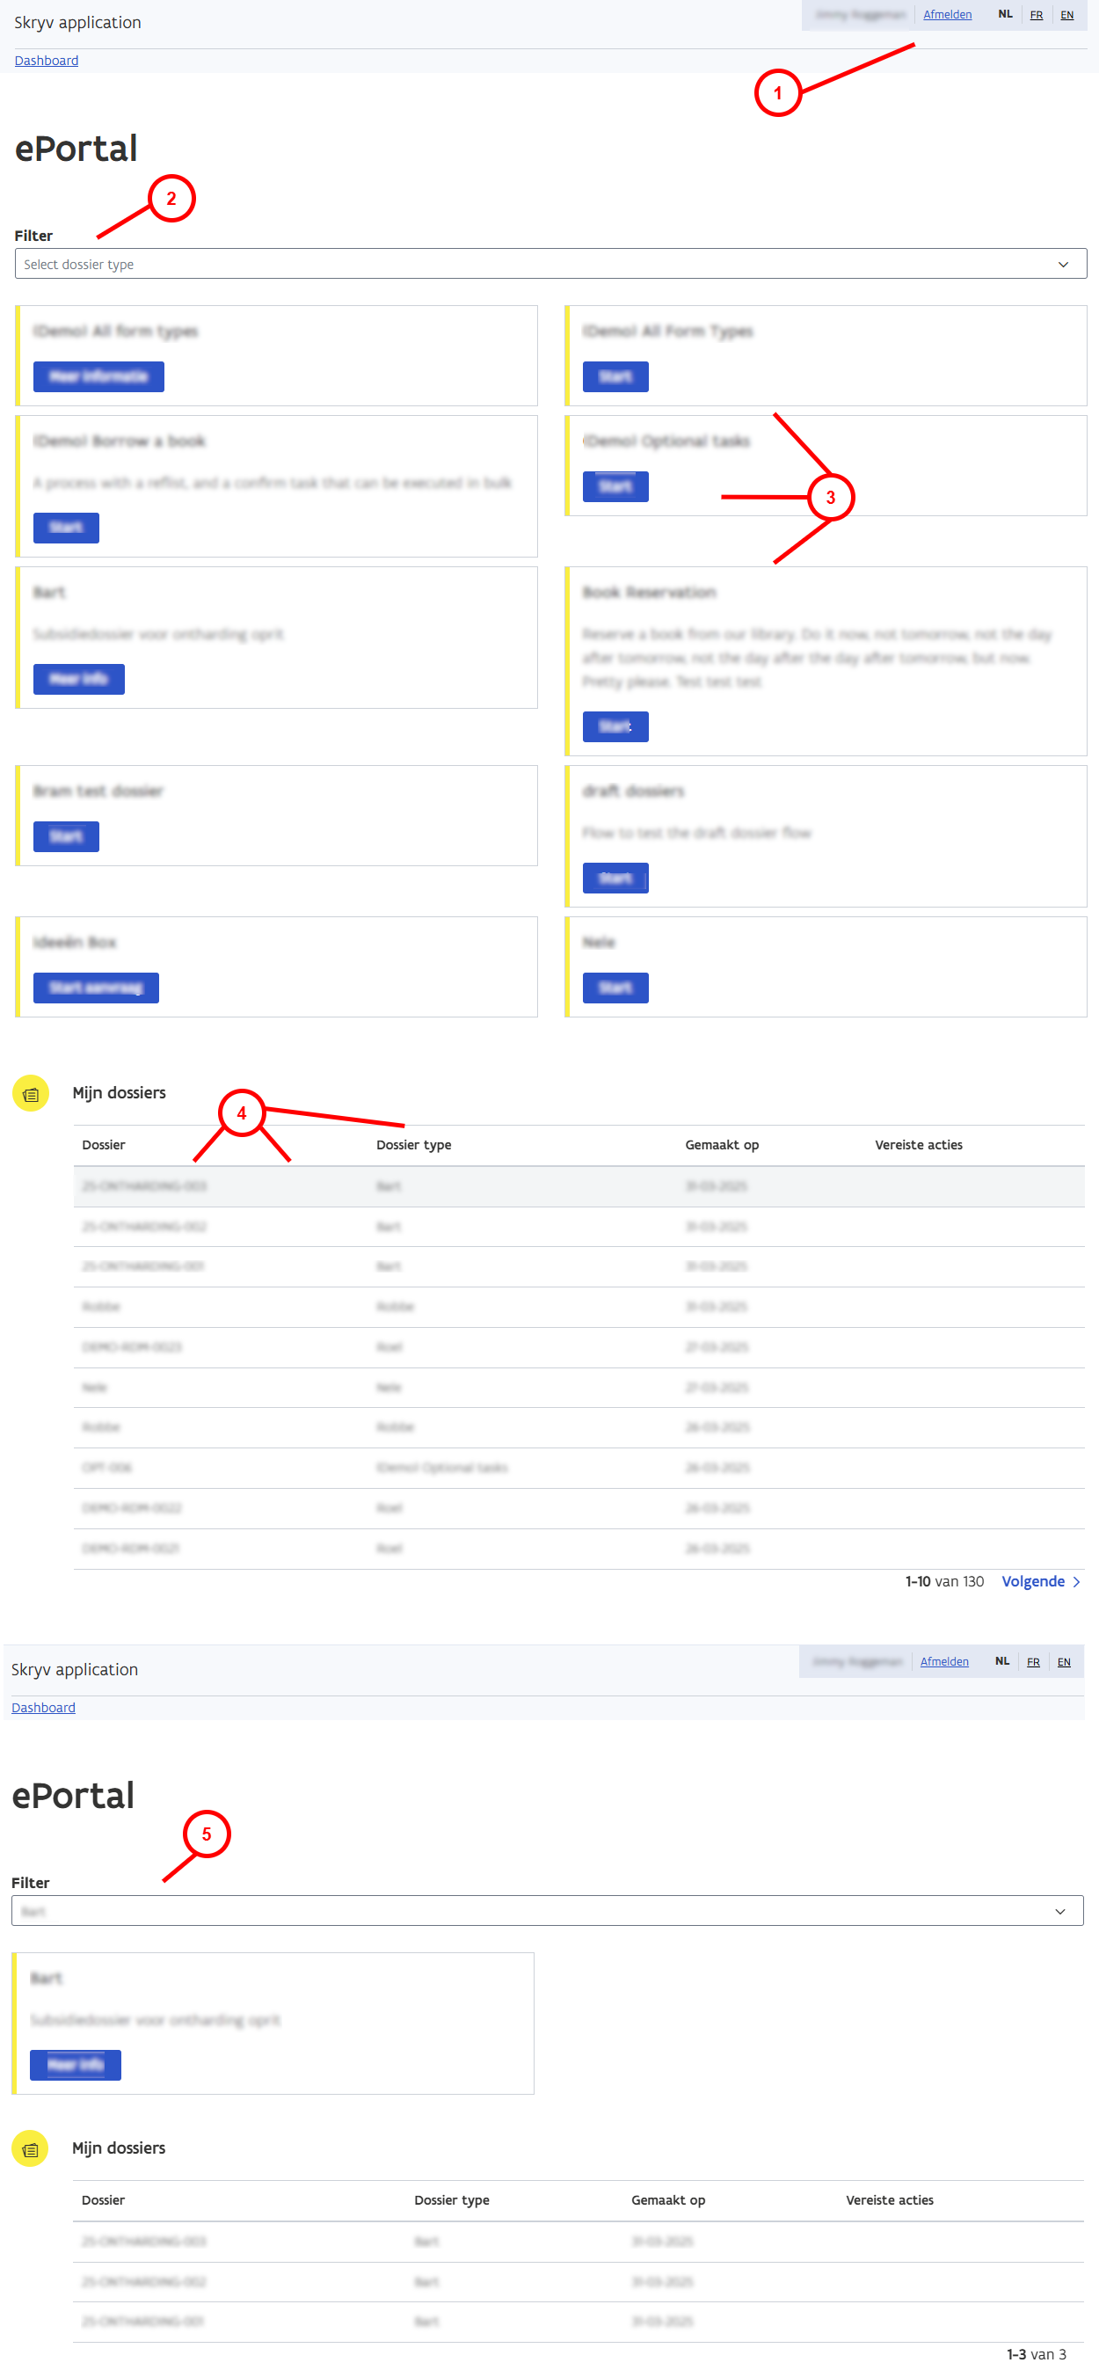Click the yellow Mijn dossiers icon above the 130-dossier table
This screenshot has width=1099, height=2370.
point(31,1094)
